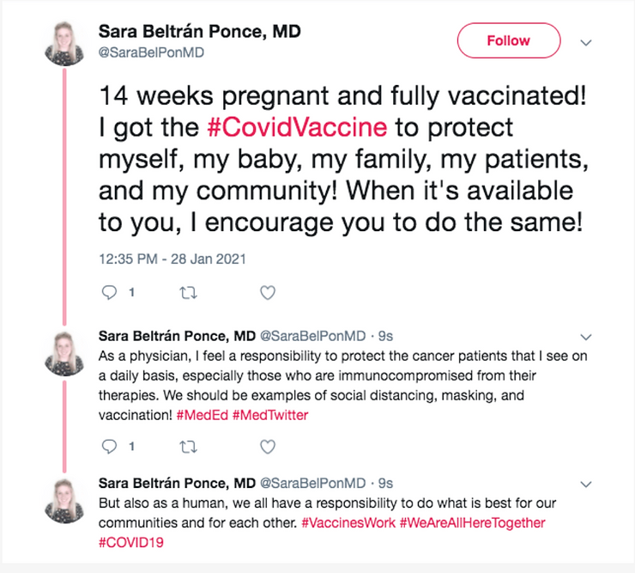Reply to the main 14 weeks pregnant tweet

tap(108, 293)
